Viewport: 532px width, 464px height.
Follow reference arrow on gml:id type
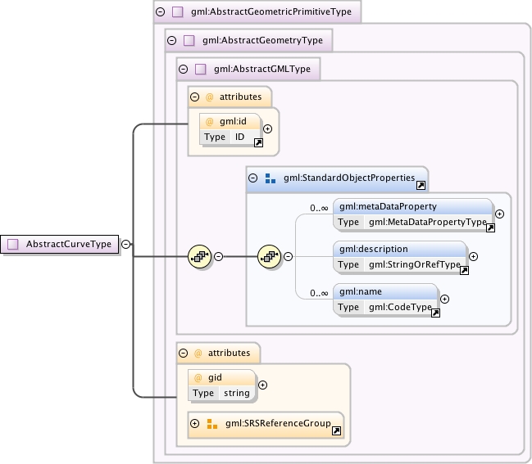point(258,143)
